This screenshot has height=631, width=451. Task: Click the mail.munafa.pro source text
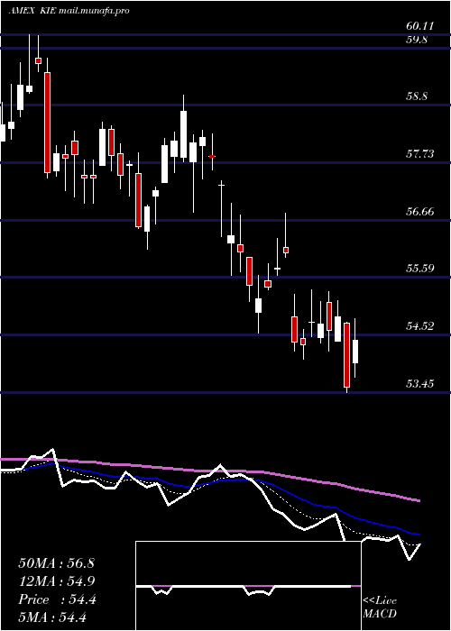(x=94, y=11)
